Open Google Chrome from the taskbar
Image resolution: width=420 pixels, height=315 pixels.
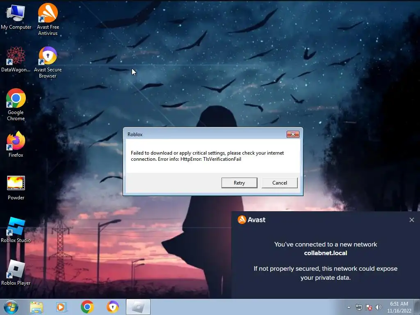click(x=87, y=307)
